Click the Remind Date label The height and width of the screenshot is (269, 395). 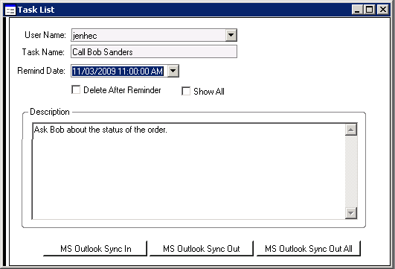(x=42, y=71)
